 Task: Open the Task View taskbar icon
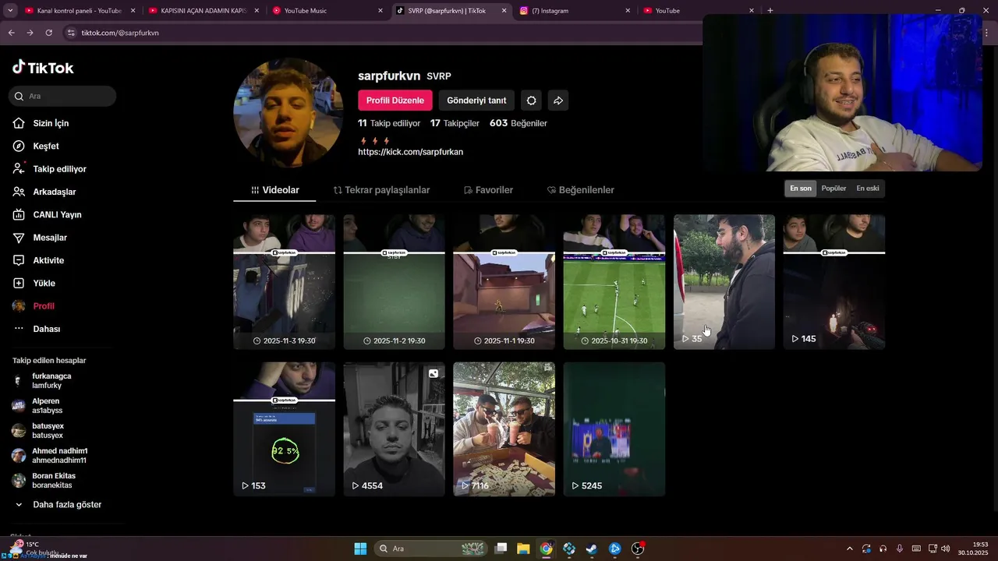pos(501,549)
